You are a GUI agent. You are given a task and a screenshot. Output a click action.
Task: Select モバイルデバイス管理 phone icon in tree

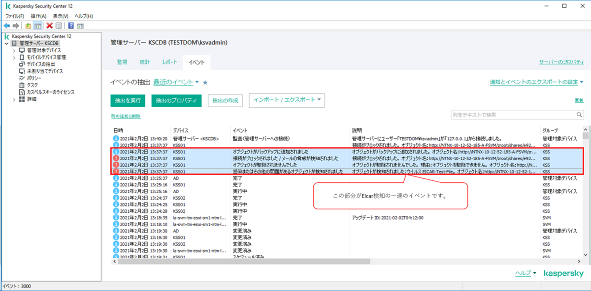pyautogui.click(x=22, y=57)
